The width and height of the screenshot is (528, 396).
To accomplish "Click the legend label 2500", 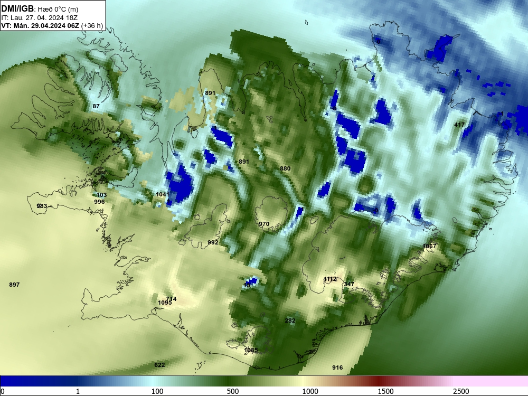I will (x=461, y=391).
